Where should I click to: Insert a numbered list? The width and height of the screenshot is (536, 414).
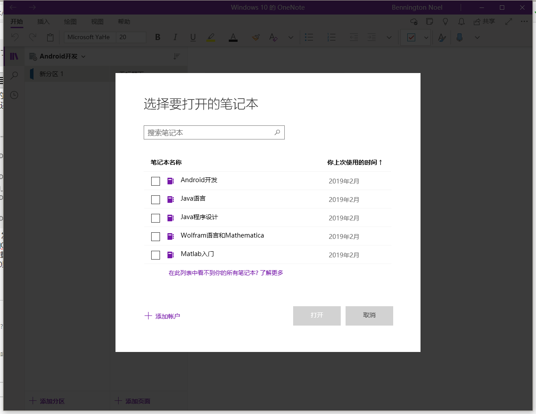pyautogui.click(x=331, y=37)
